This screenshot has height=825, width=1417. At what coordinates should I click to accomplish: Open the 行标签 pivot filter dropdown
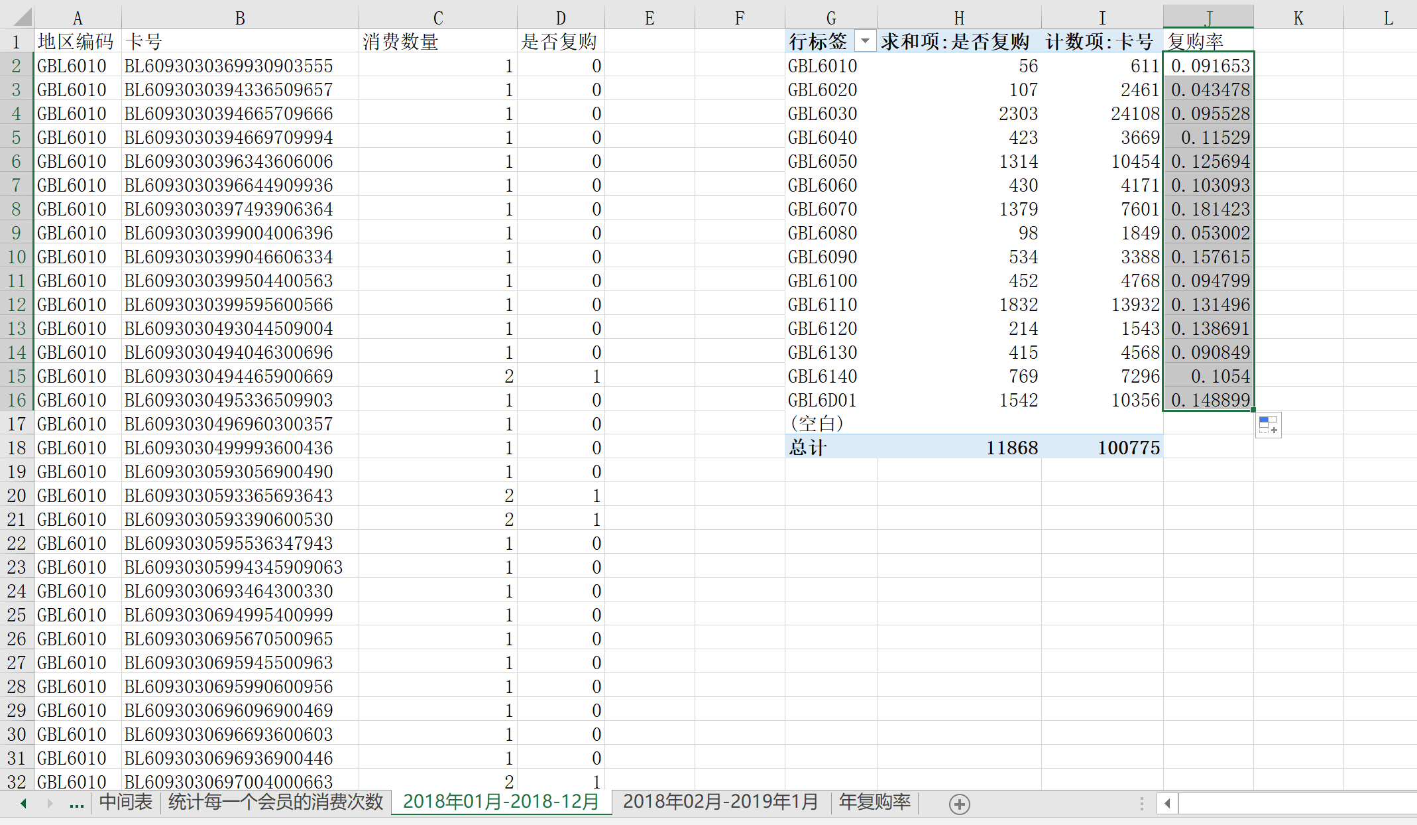(864, 42)
